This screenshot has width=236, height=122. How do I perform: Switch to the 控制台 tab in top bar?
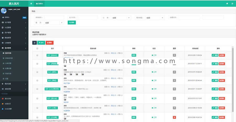coord(39,3)
